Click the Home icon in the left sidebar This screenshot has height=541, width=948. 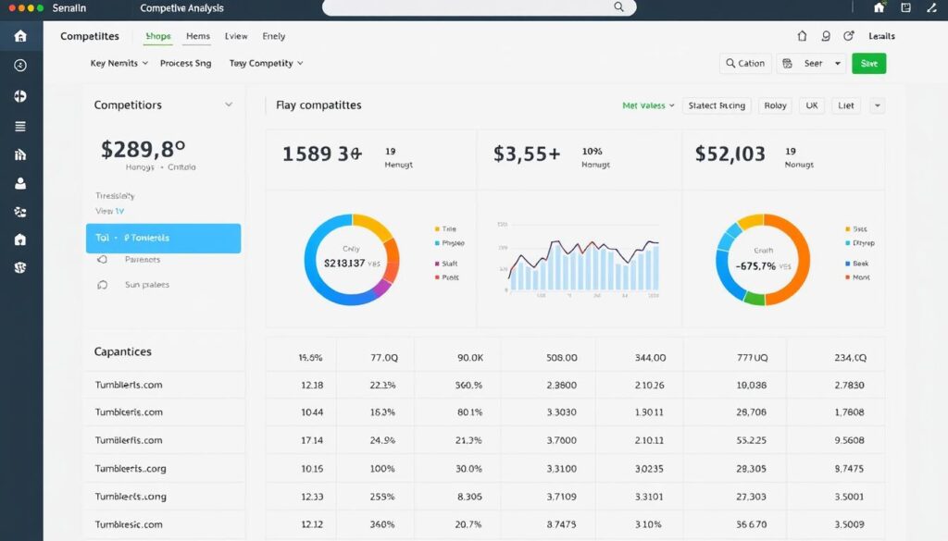coord(20,36)
